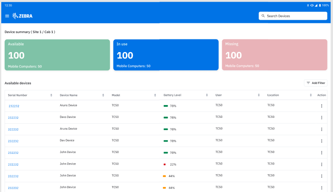
Task: Click the red 22% battery level indicator
Action: coord(165,164)
